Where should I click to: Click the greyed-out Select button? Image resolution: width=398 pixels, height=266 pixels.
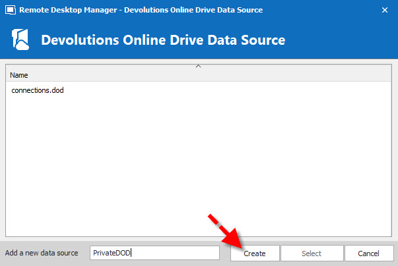tap(312, 253)
